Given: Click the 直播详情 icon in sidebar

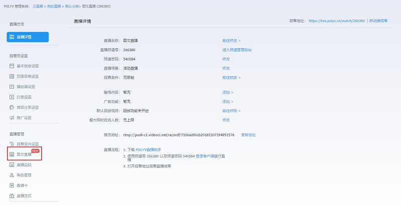Looking at the screenshot, I should (x=12, y=37).
